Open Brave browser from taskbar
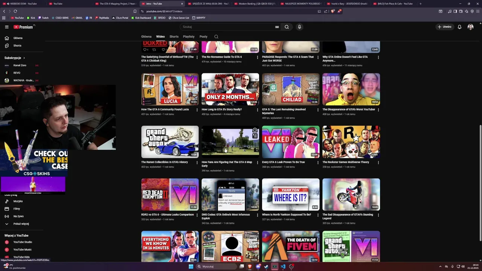This screenshot has height=271, width=482. click(x=250, y=266)
